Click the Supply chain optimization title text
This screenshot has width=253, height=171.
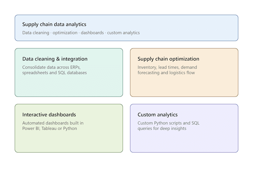[168, 59]
